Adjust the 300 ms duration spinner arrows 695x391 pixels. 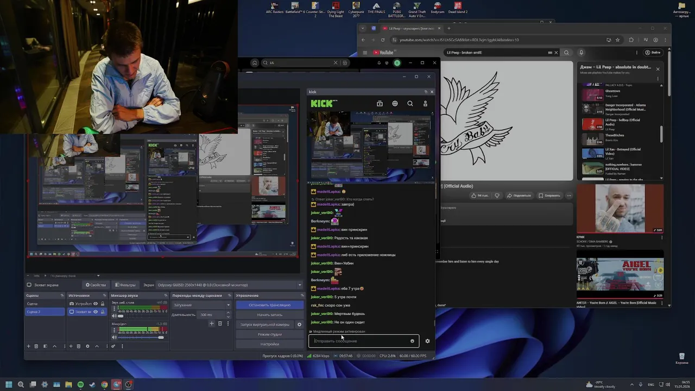(x=229, y=314)
